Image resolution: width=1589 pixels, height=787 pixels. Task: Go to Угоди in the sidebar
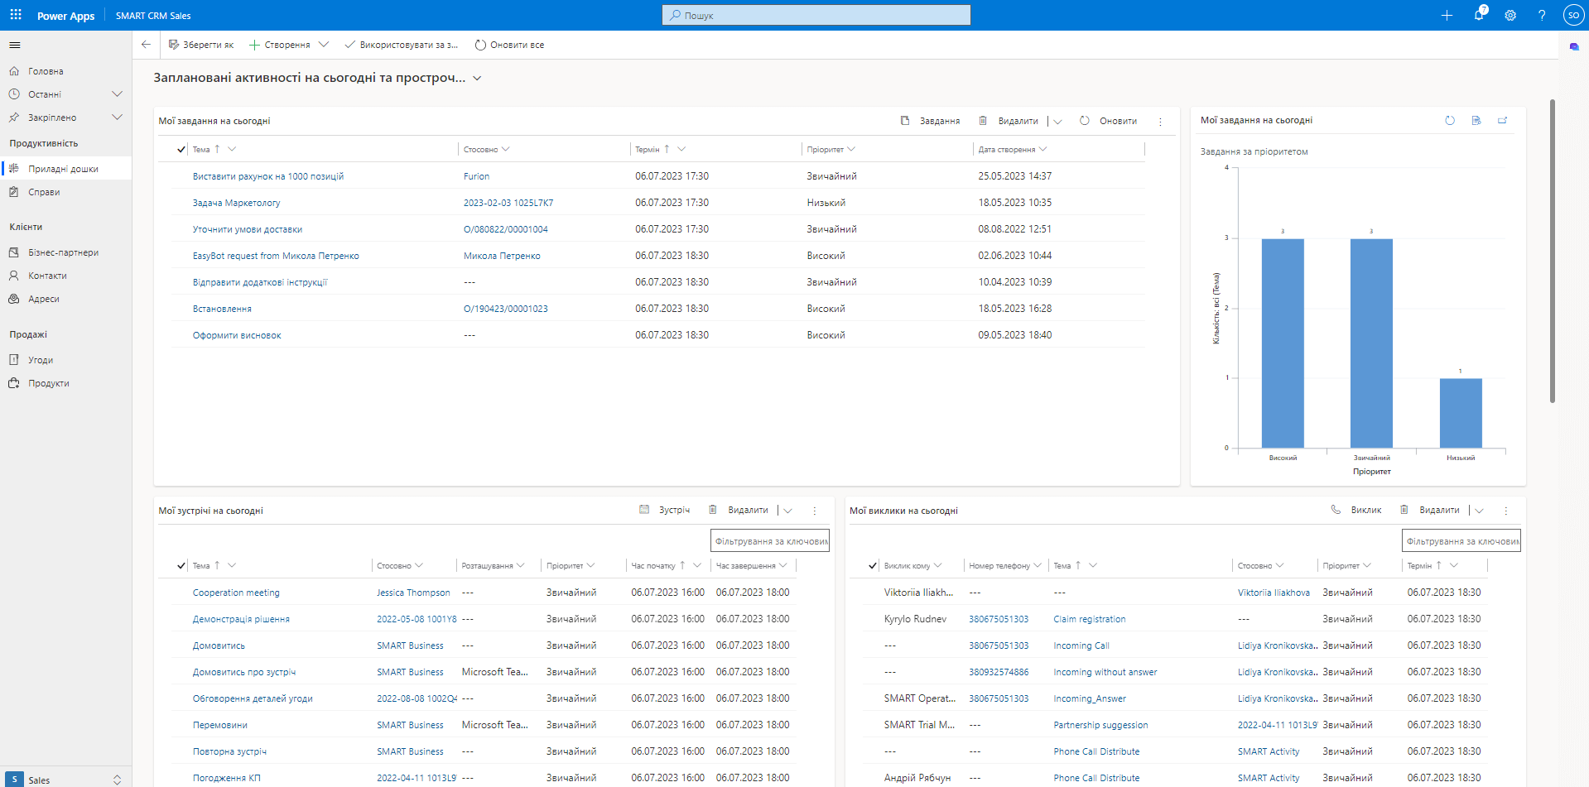(x=41, y=360)
